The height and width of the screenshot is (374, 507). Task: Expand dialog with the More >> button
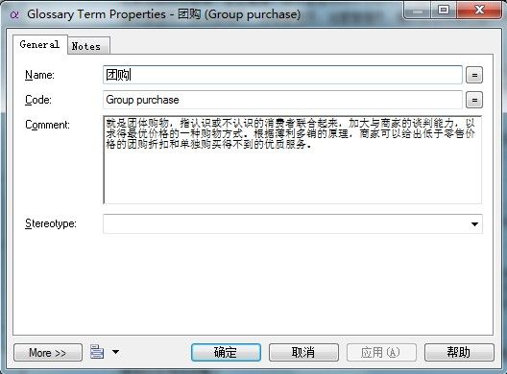(x=48, y=352)
